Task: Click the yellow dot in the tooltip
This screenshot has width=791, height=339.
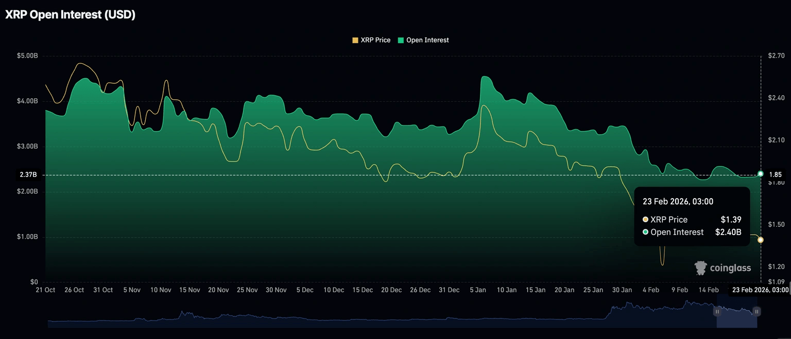Action: point(646,220)
